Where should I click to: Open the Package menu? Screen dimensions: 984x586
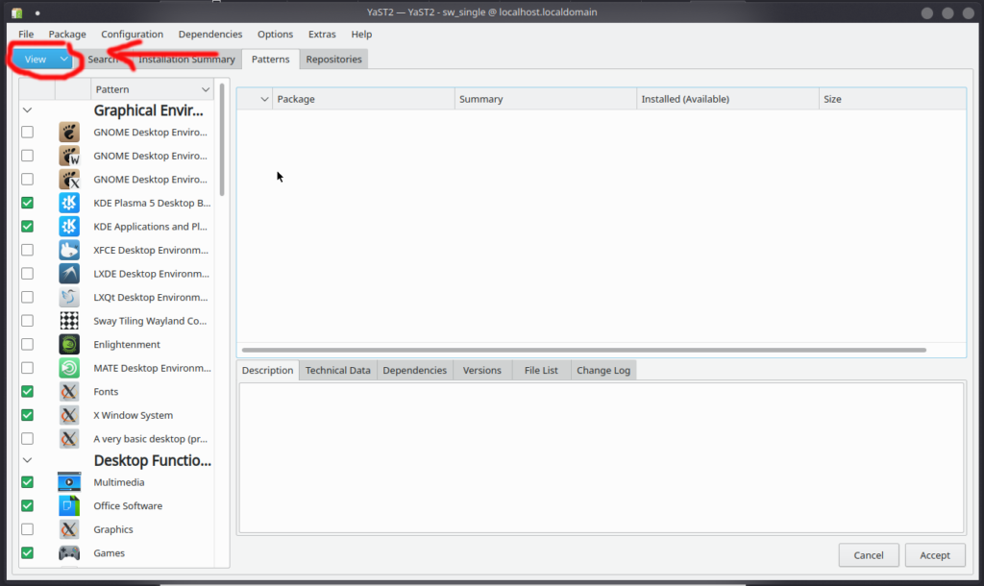pos(67,34)
